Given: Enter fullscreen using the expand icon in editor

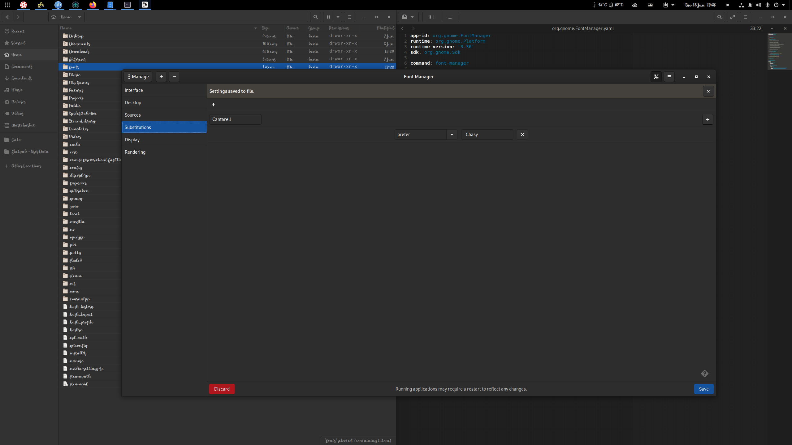Looking at the screenshot, I should tap(733, 17).
